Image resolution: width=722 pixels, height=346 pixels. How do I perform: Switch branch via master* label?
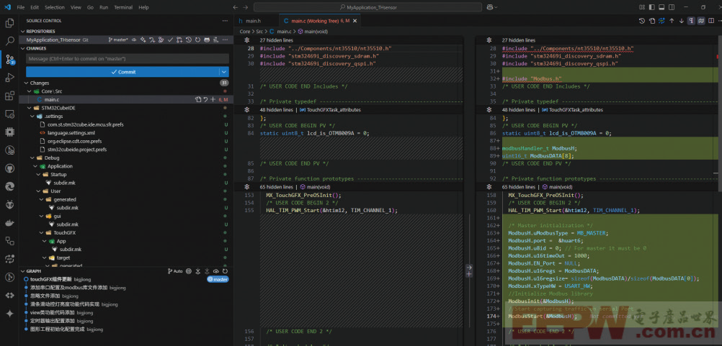[118, 40]
